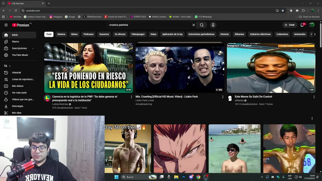Reload the page
322x181 pixels.
click(x=16, y=11)
